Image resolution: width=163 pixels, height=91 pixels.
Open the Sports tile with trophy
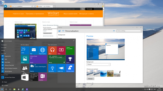(x=70, y=59)
